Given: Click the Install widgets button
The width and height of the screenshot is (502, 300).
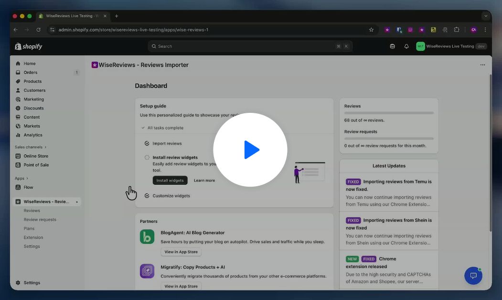Looking at the screenshot, I should 170,180.
